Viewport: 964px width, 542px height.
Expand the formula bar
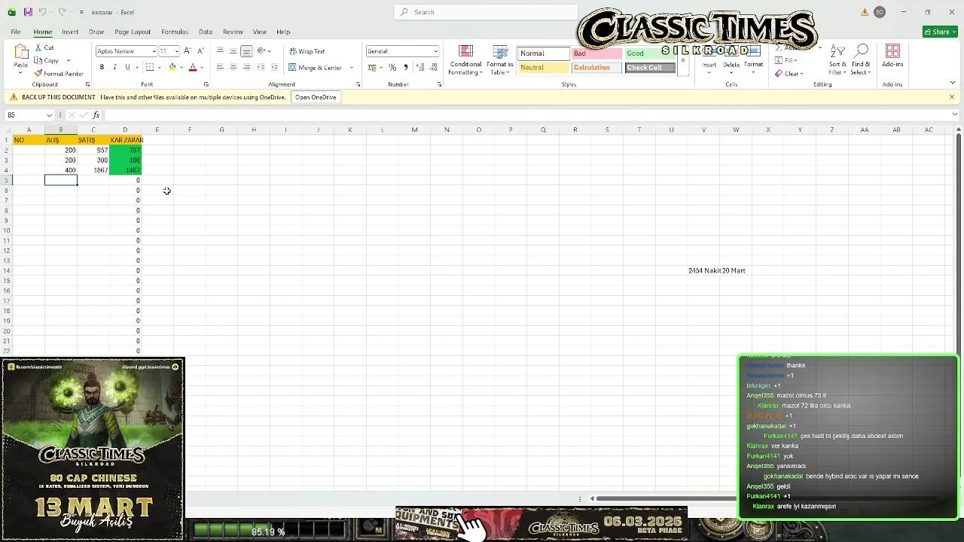955,114
